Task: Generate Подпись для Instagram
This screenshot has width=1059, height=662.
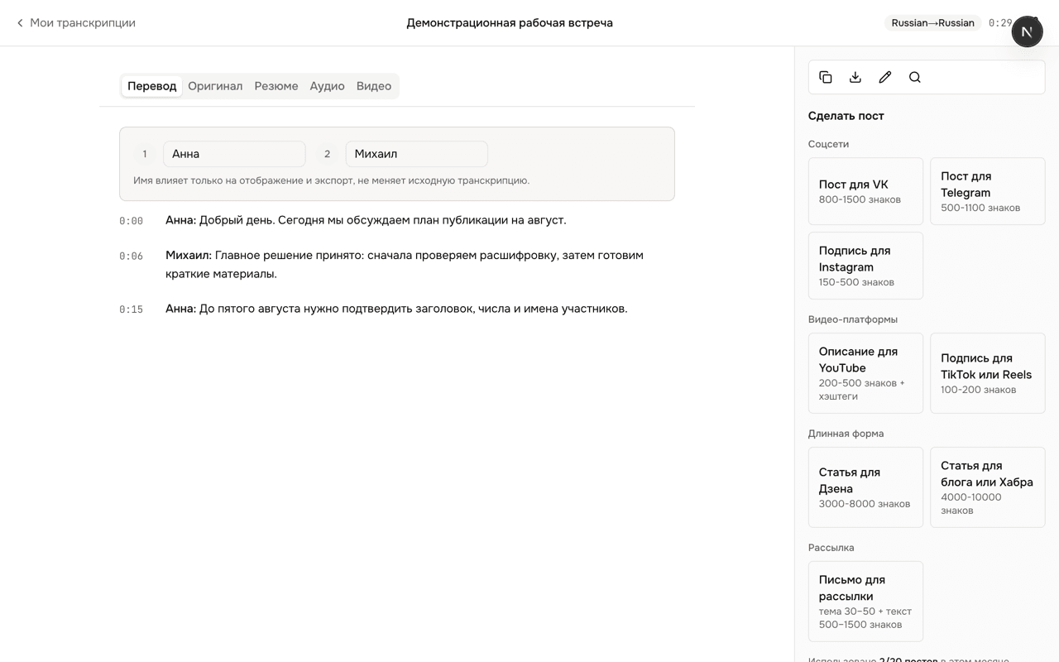Action: pyautogui.click(x=865, y=266)
